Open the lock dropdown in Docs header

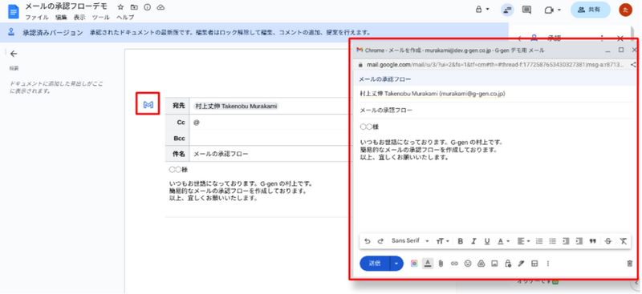tap(482, 10)
